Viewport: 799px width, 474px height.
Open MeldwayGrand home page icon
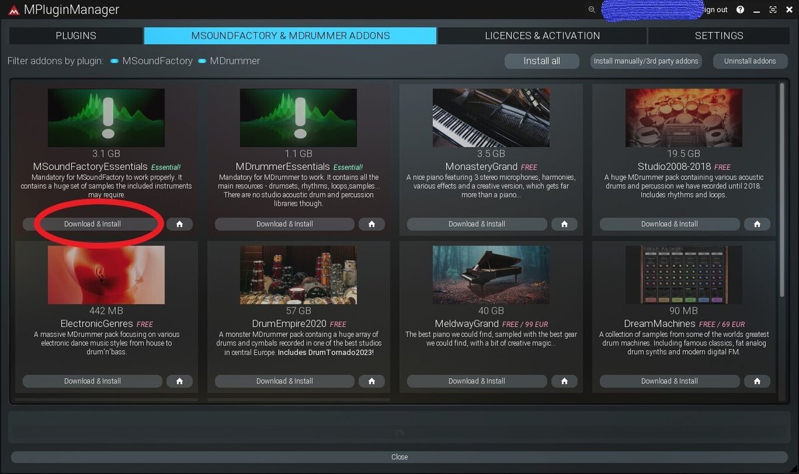point(564,381)
